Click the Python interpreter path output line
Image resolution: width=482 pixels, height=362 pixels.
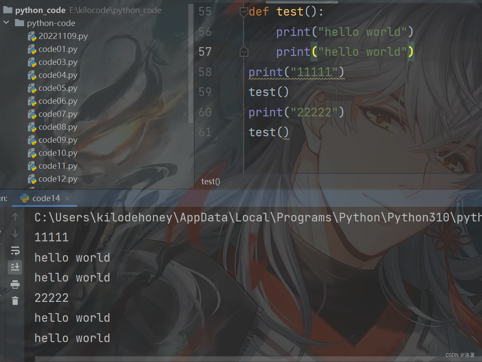click(x=258, y=218)
